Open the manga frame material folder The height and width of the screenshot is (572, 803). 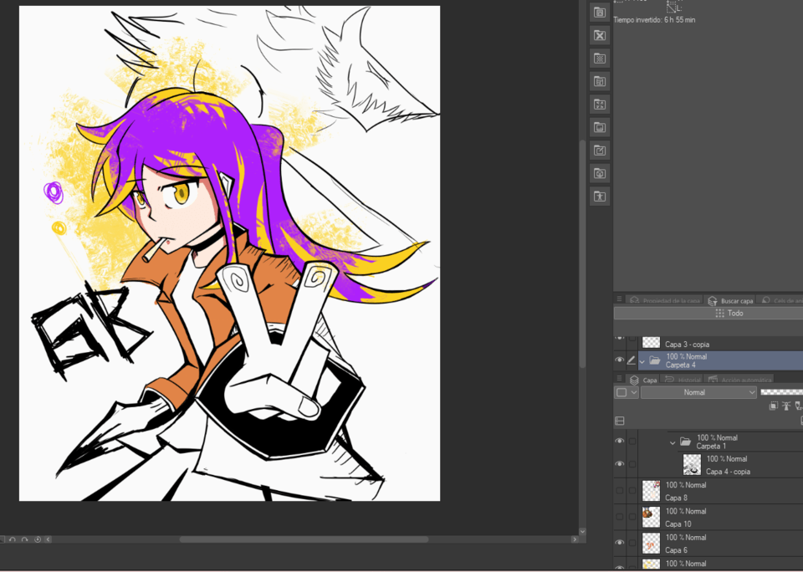600,81
